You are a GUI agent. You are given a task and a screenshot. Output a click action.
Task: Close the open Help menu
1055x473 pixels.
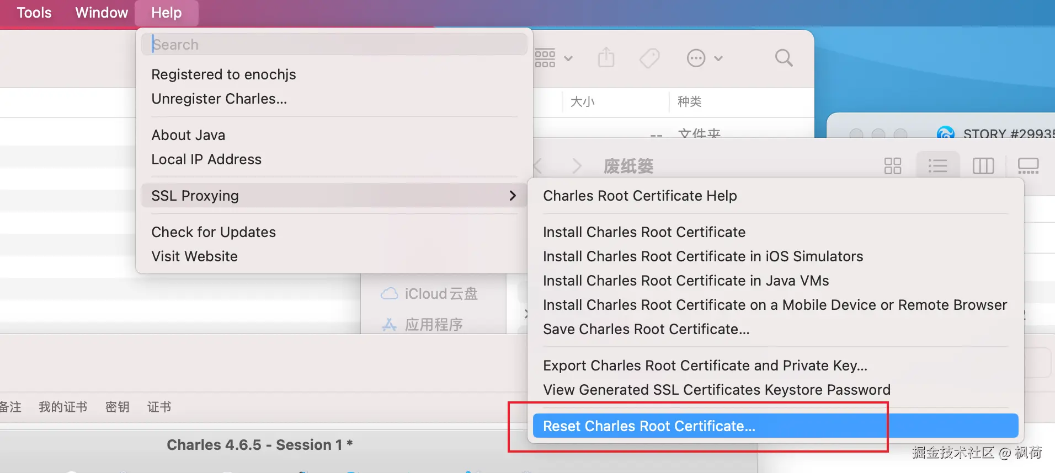167,13
